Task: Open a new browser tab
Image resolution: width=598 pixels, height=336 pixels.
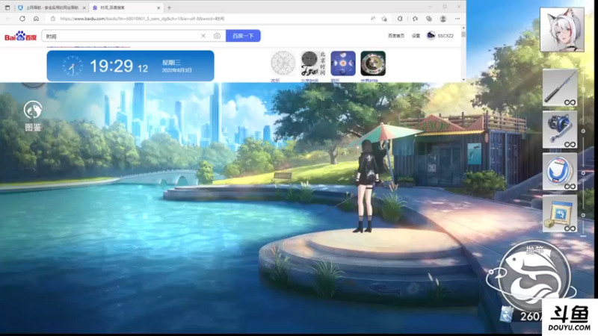Action: (x=169, y=7)
